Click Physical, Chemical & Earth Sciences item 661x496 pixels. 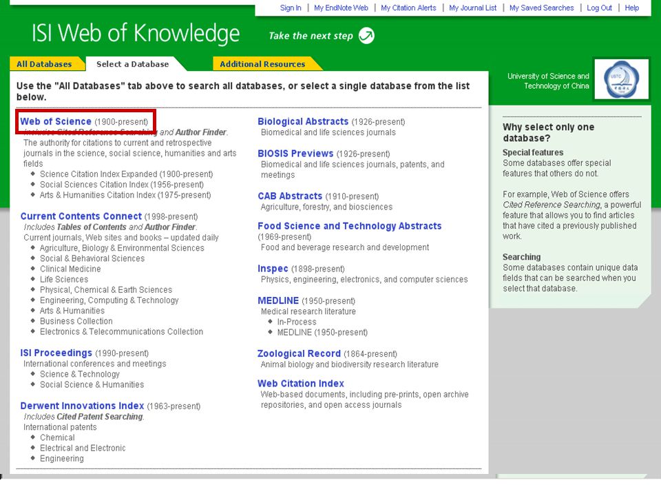106,290
